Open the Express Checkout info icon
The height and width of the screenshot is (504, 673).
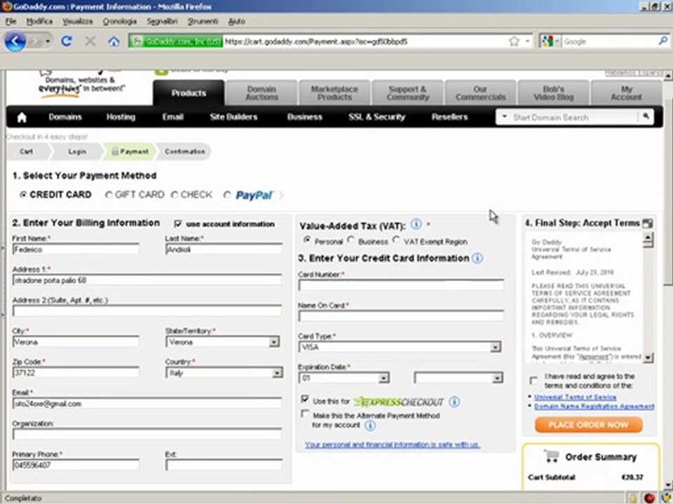454,402
